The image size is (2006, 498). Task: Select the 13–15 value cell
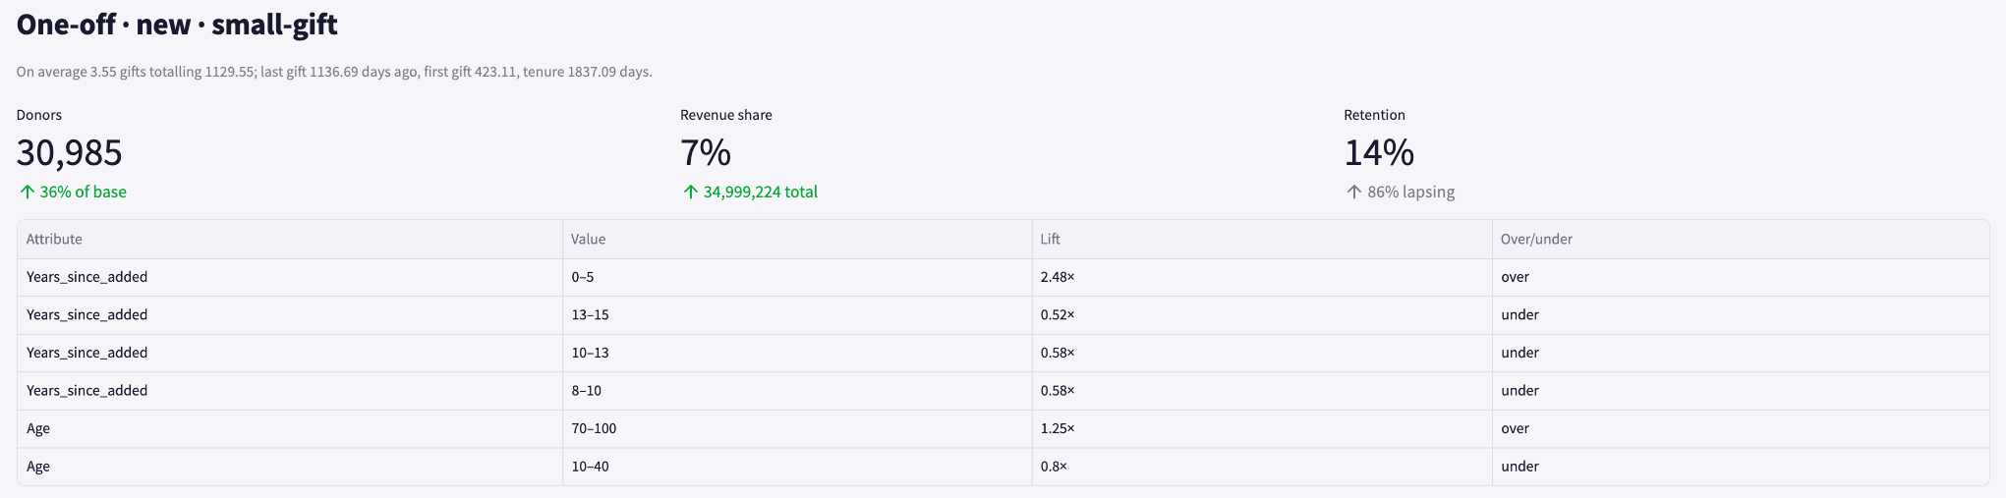(797, 314)
